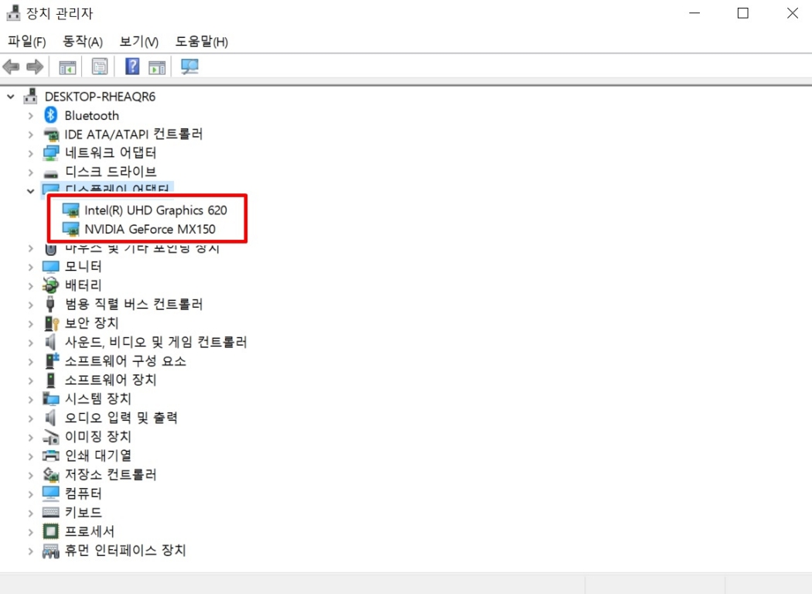Click the 인쇄 대기열 printer icon
Image resolution: width=812 pixels, height=594 pixels.
(x=51, y=456)
